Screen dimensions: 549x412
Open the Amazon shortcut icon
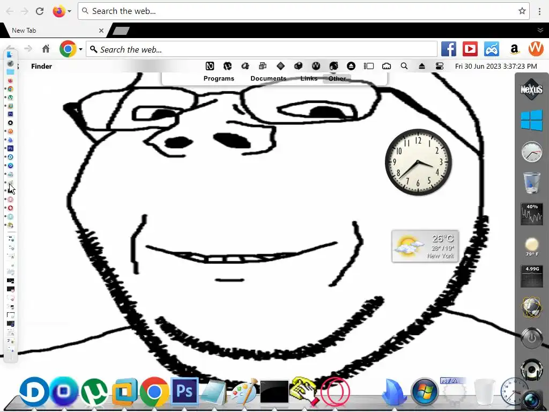click(x=514, y=49)
